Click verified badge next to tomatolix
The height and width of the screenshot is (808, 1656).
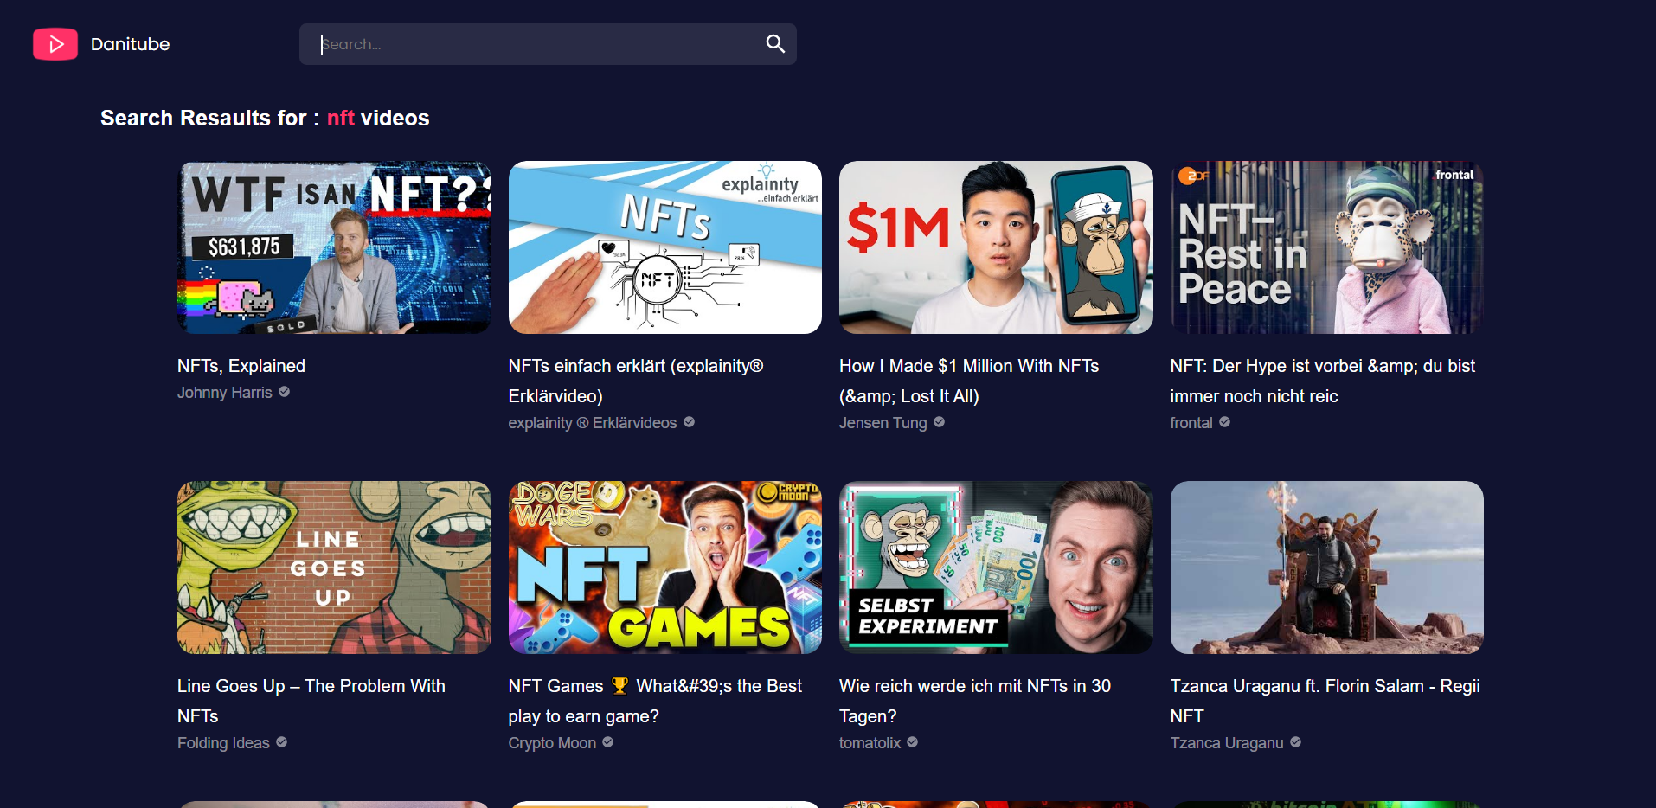point(912,742)
